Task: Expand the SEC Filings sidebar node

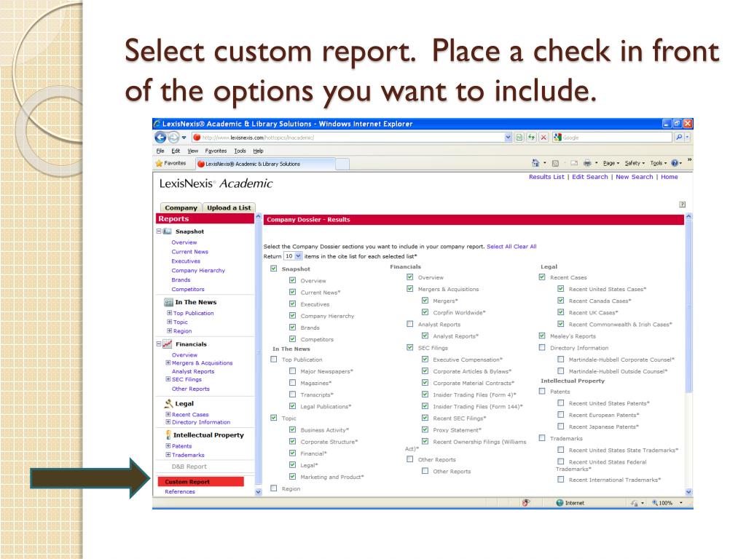Action: click(x=169, y=379)
